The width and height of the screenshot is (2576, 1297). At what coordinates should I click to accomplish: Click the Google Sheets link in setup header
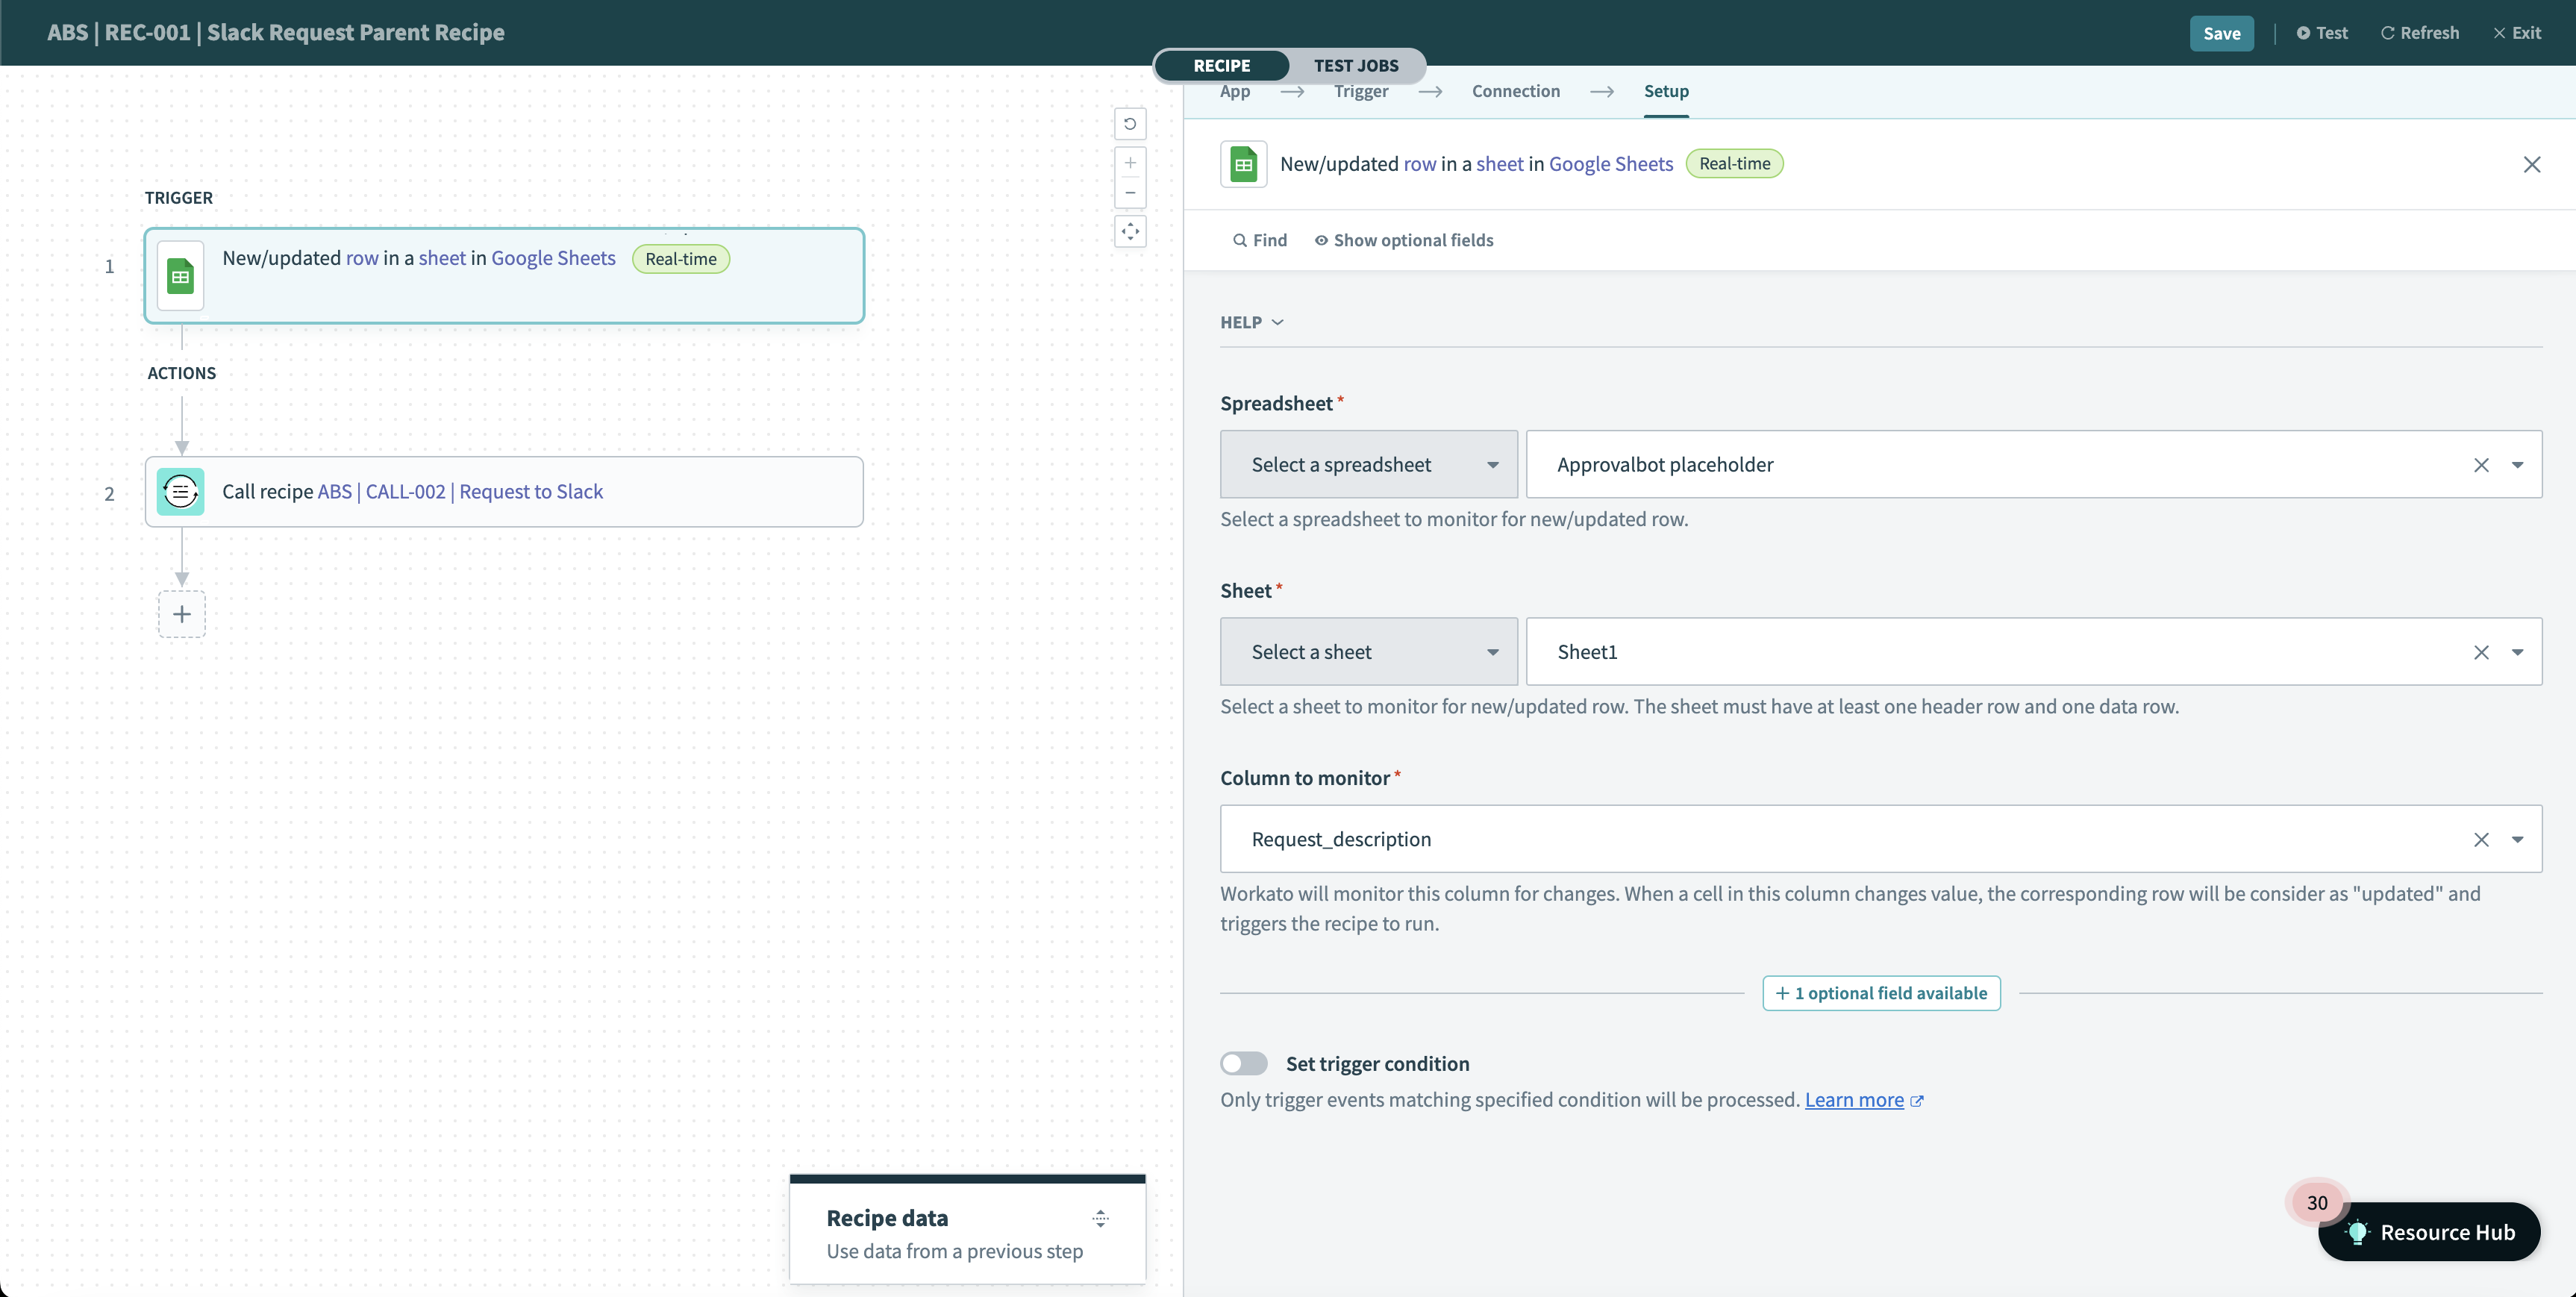(x=1611, y=164)
